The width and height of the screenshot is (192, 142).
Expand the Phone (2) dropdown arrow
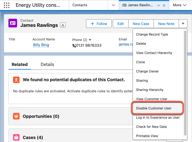tap(90, 40)
